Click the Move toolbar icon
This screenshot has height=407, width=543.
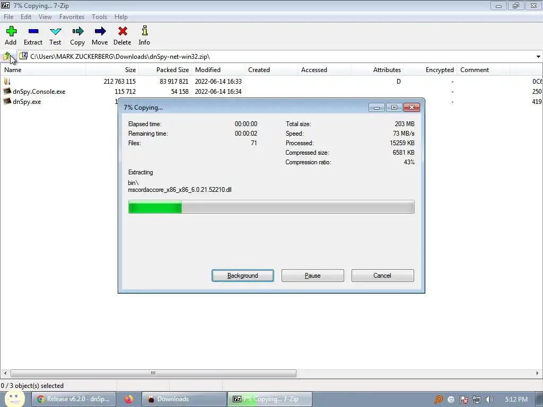point(100,31)
